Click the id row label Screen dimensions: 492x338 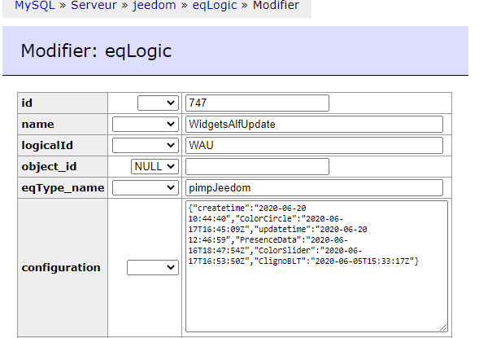(27, 103)
